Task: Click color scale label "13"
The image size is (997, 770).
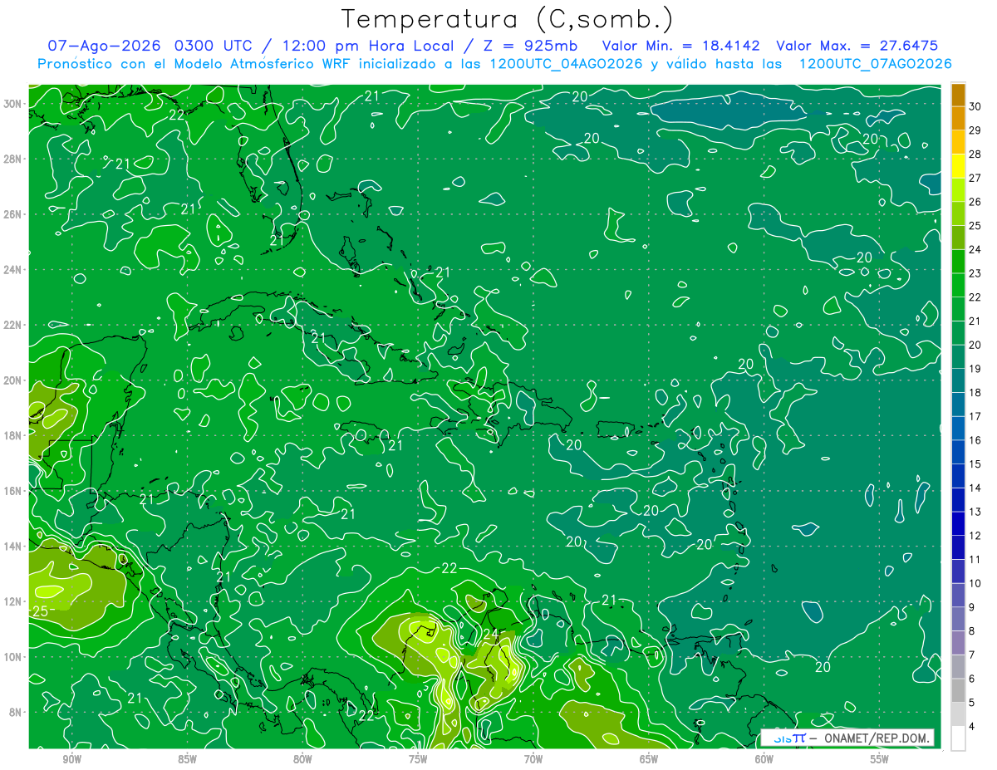Action: click(x=975, y=512)
